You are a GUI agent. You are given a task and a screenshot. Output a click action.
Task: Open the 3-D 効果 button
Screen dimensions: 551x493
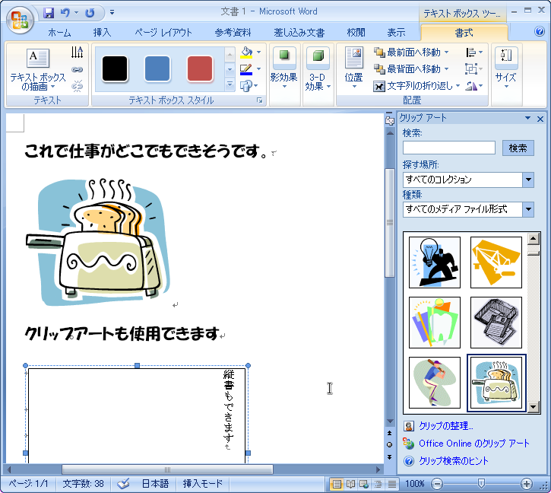tap(318, 68)
